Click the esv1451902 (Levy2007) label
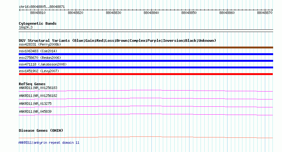 click(39, 71)
